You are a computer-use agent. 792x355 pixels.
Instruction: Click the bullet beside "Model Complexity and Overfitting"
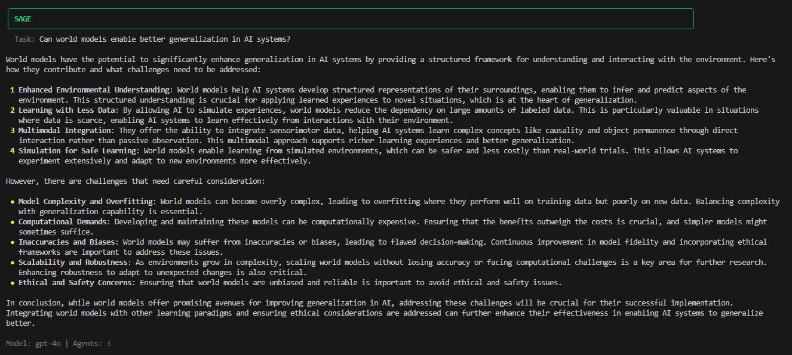12,202
